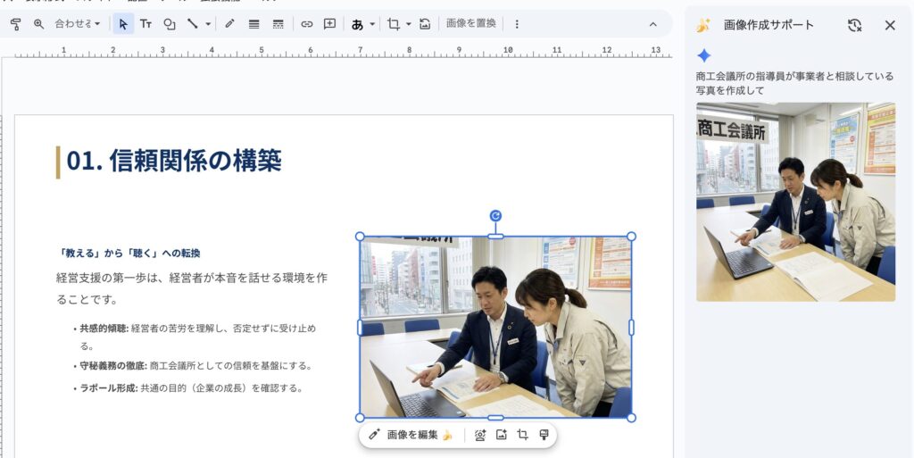Add a comment using the toolbar icon
This screenshot has width=914, height=458.
pos(329,24)
